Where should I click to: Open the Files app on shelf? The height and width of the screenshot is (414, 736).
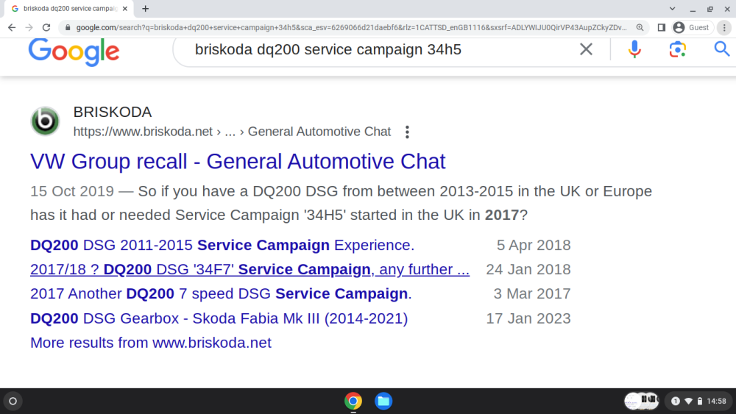(x=383, y=401)
